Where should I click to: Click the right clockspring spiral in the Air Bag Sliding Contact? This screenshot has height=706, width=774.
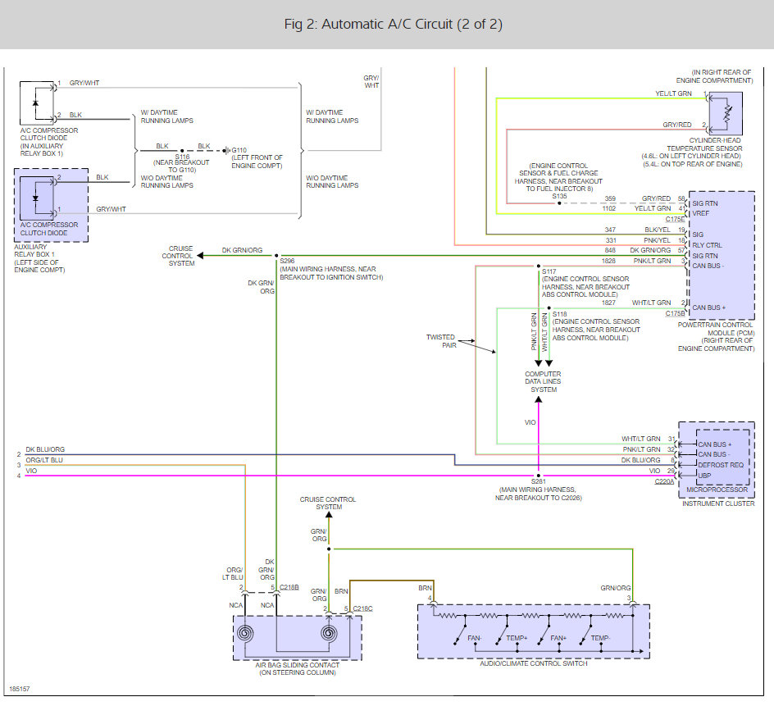pos(329,633)
